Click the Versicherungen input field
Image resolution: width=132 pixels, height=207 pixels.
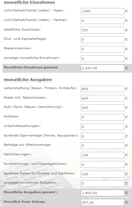[102, 155]
